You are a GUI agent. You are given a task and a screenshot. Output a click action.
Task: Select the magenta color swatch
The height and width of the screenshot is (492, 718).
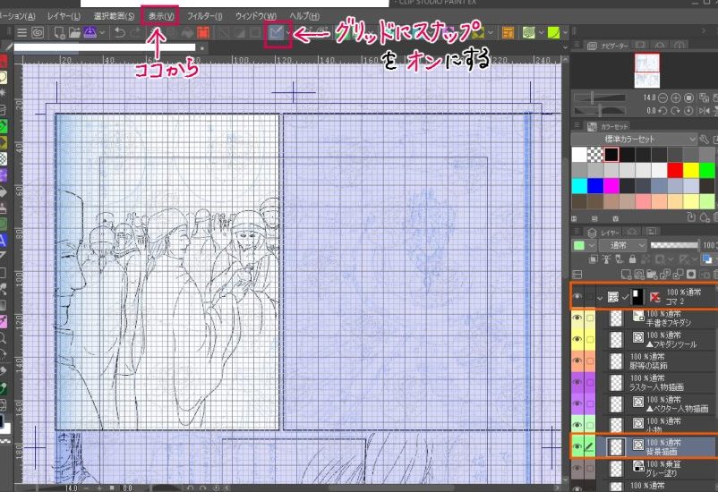tap(611, 186)
